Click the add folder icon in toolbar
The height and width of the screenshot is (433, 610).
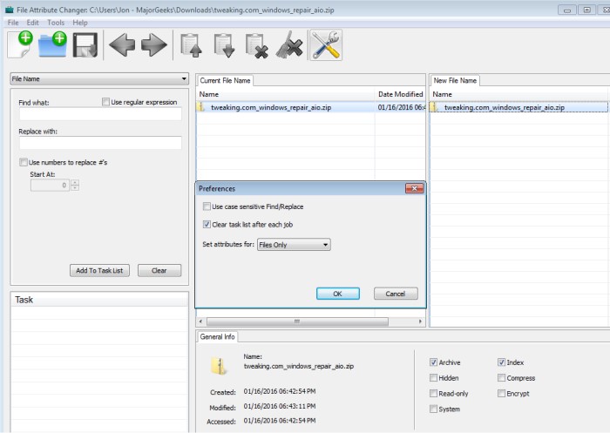click(55, 46)
